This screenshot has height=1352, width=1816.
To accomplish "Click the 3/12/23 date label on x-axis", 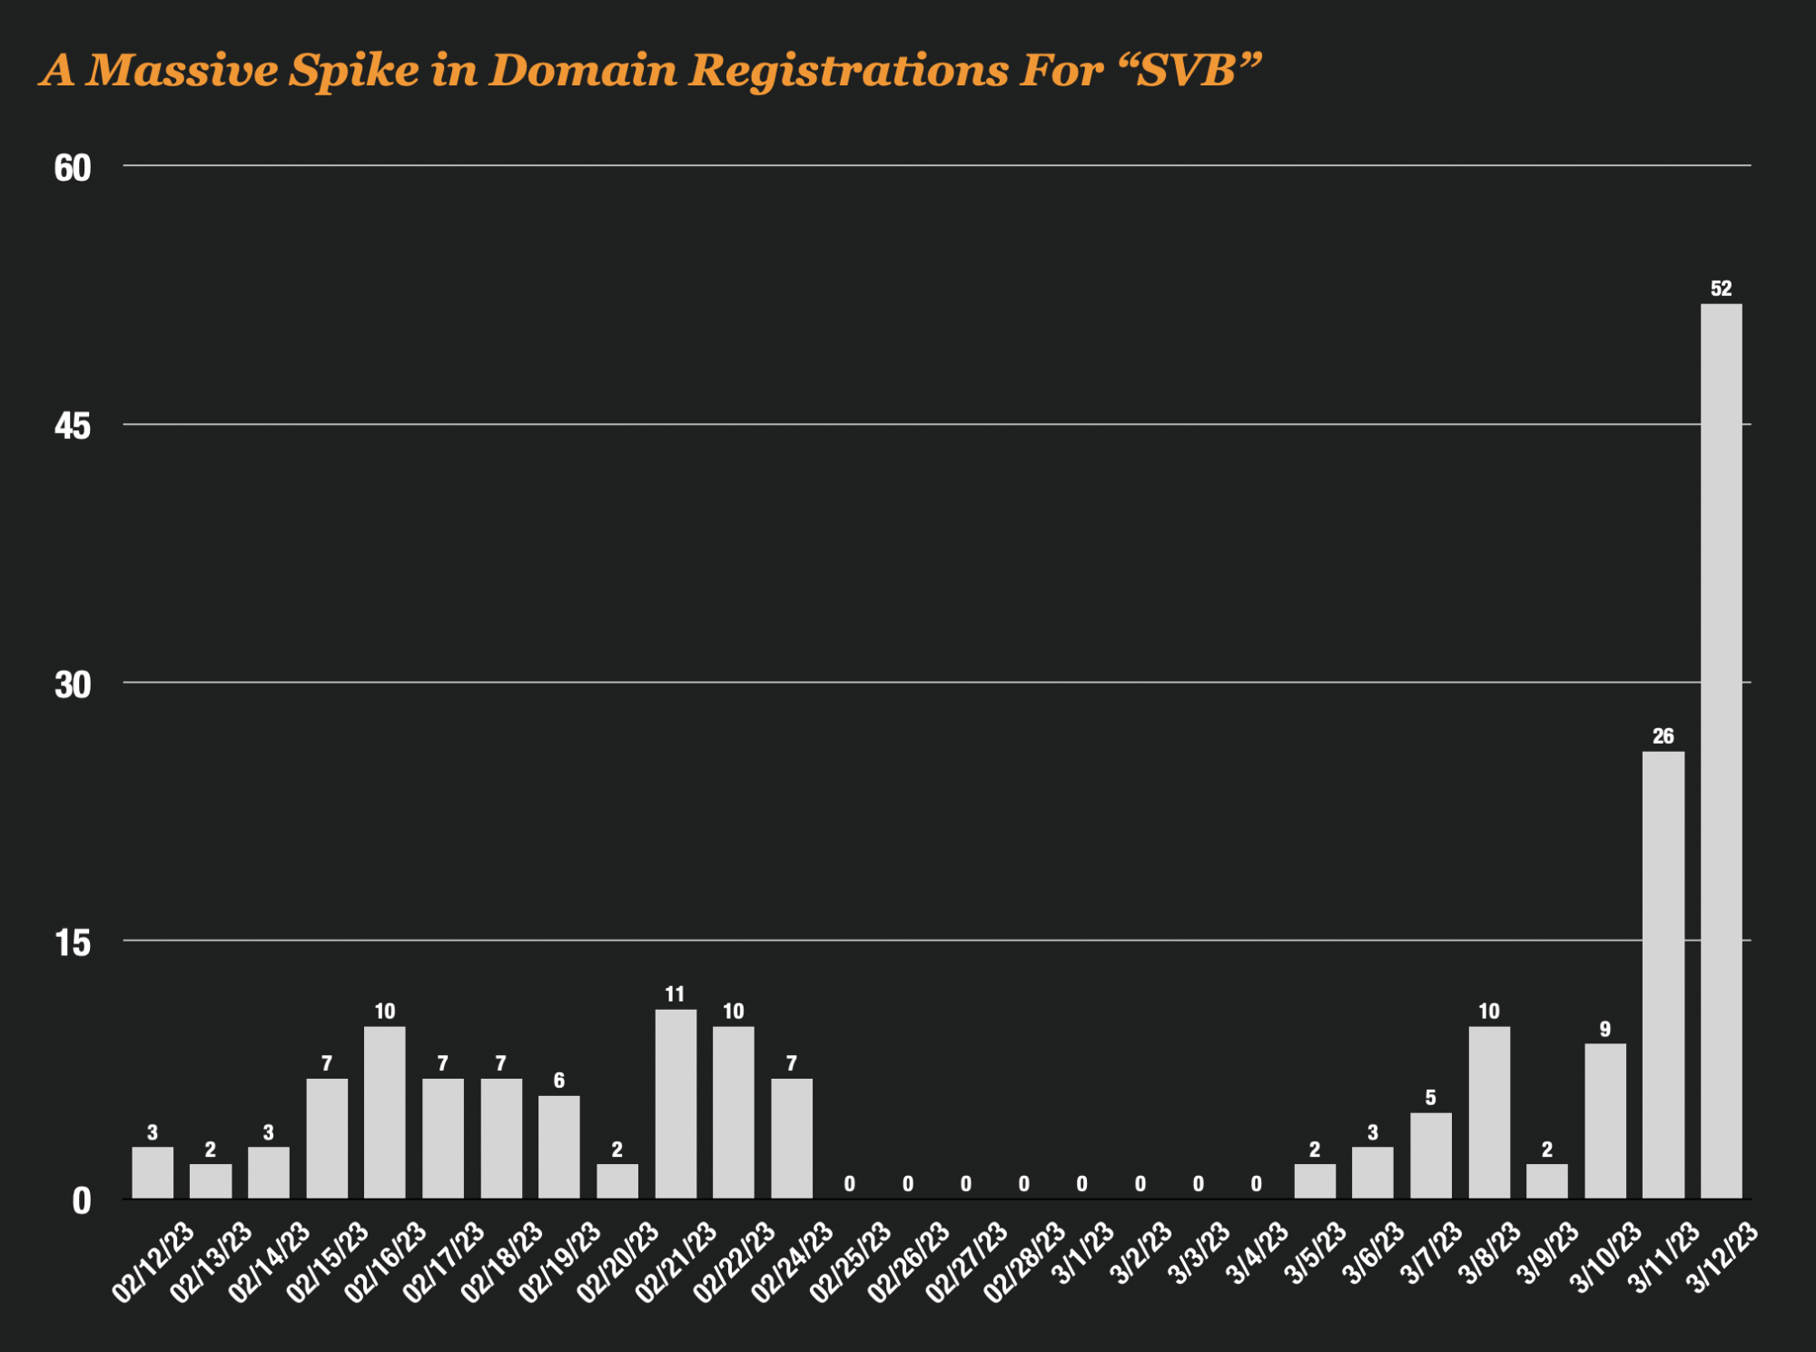I will 1722,1258.
